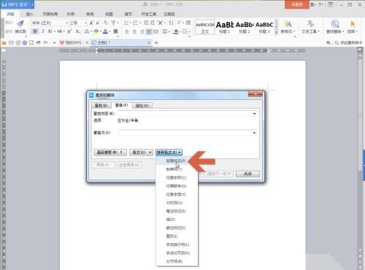This screenshot has width=365, height=270.
Task: Click the 关闭 Close button in dialog
Action: coord(247,174)
